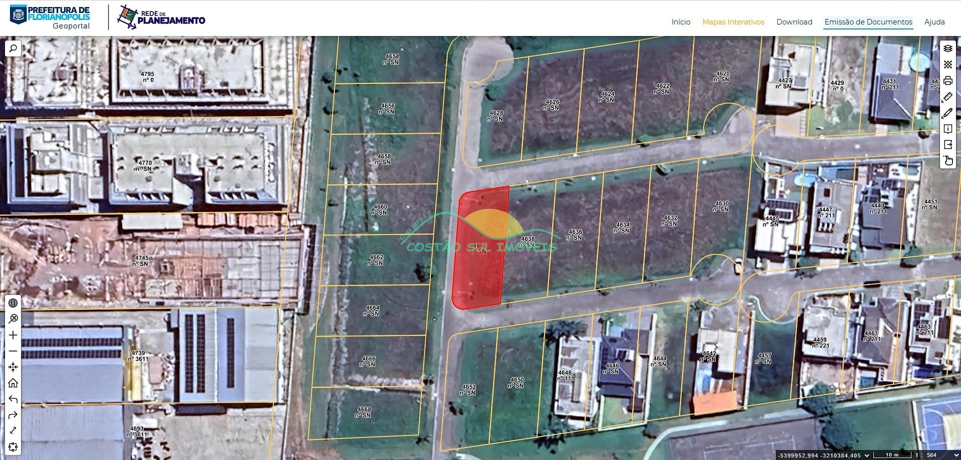Select parcel labeled 4668
The width and height of the screenshot is (961, 460).
coord(363,412)
